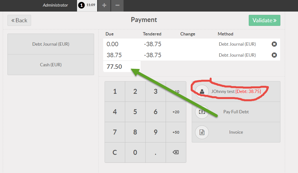Open the Administrator user menu

coord(55,5)
